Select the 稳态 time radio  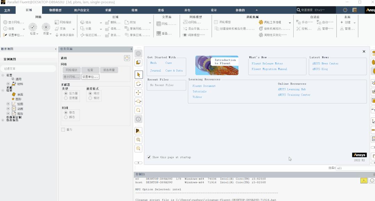pos(66,112)
